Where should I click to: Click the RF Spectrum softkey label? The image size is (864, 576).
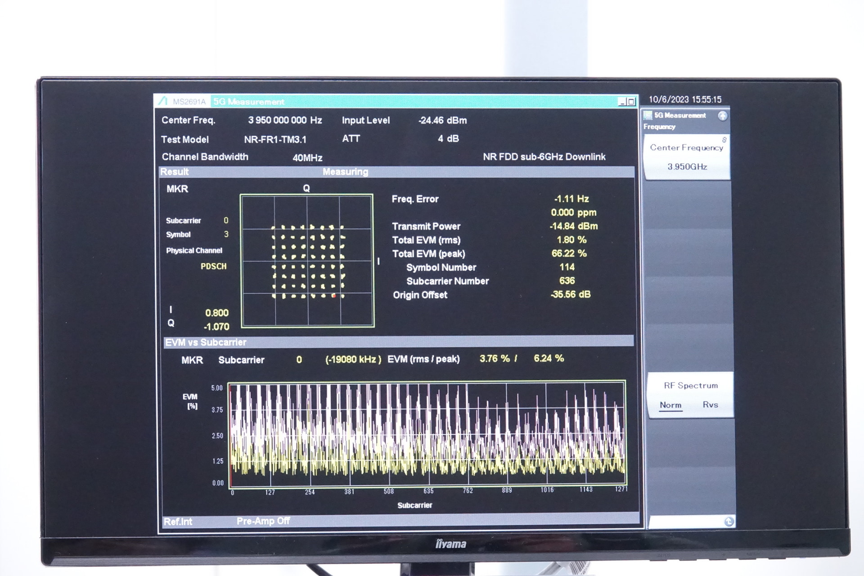(691, 386)
